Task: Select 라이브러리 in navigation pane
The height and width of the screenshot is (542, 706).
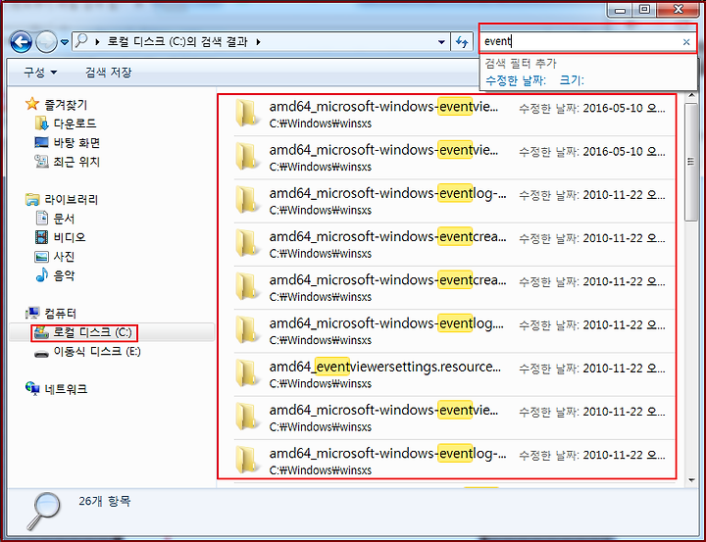Action: [72, 199]
